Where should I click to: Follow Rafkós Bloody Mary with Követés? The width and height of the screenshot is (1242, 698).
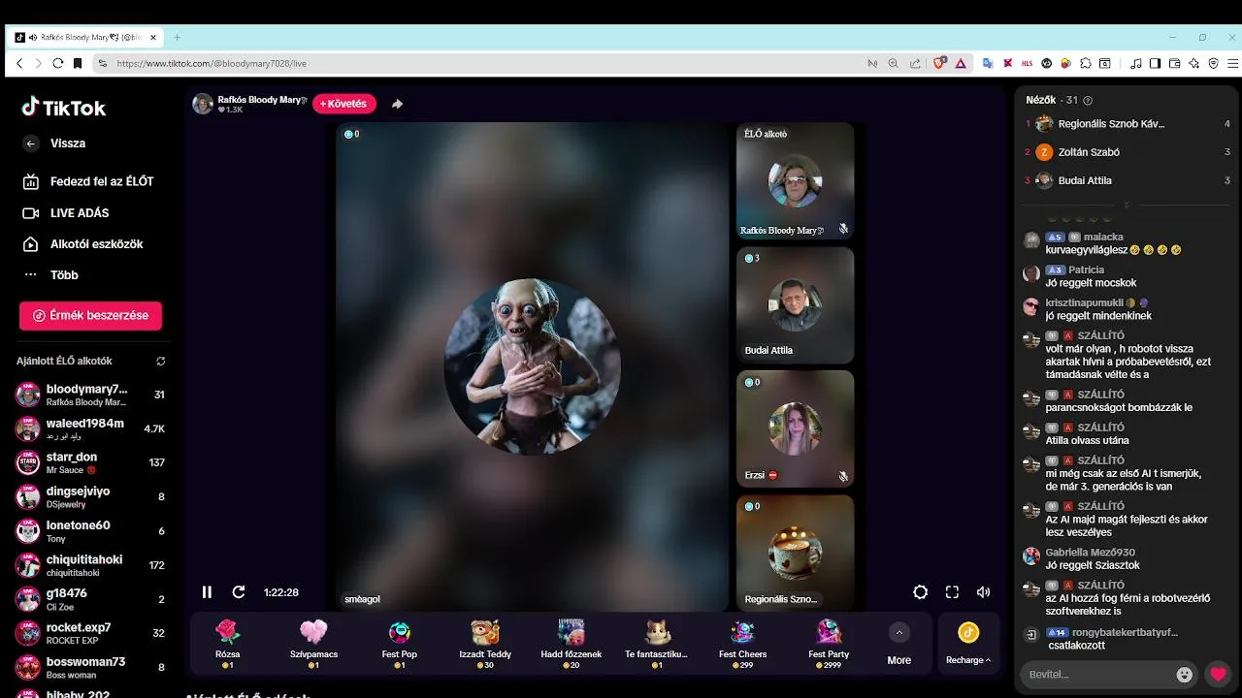click(343, 104)
